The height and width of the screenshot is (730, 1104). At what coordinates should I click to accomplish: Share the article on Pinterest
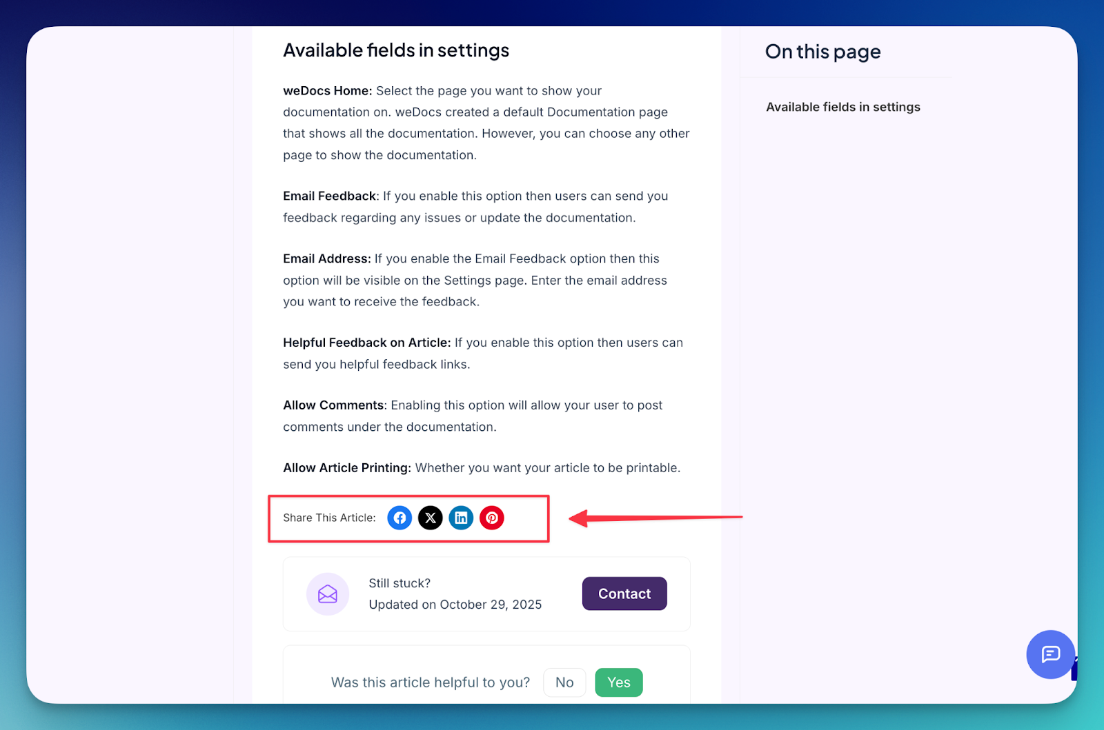point(492,518)
